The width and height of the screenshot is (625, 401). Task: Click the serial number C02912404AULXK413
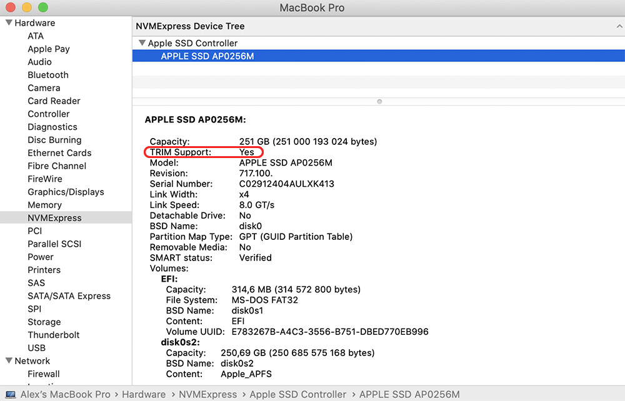287,184
